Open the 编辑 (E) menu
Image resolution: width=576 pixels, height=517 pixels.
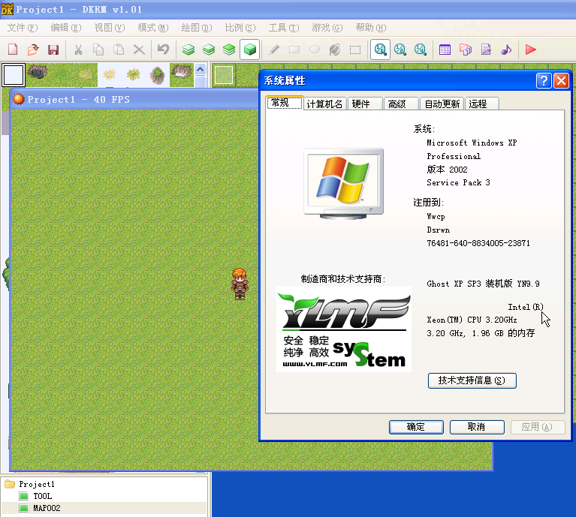pos(66,28)
